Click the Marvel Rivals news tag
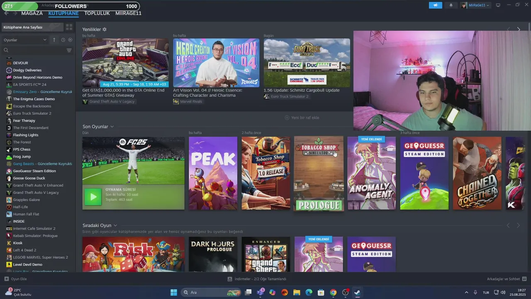This screenshot has height=299, width=531. [x=188, y=101]
